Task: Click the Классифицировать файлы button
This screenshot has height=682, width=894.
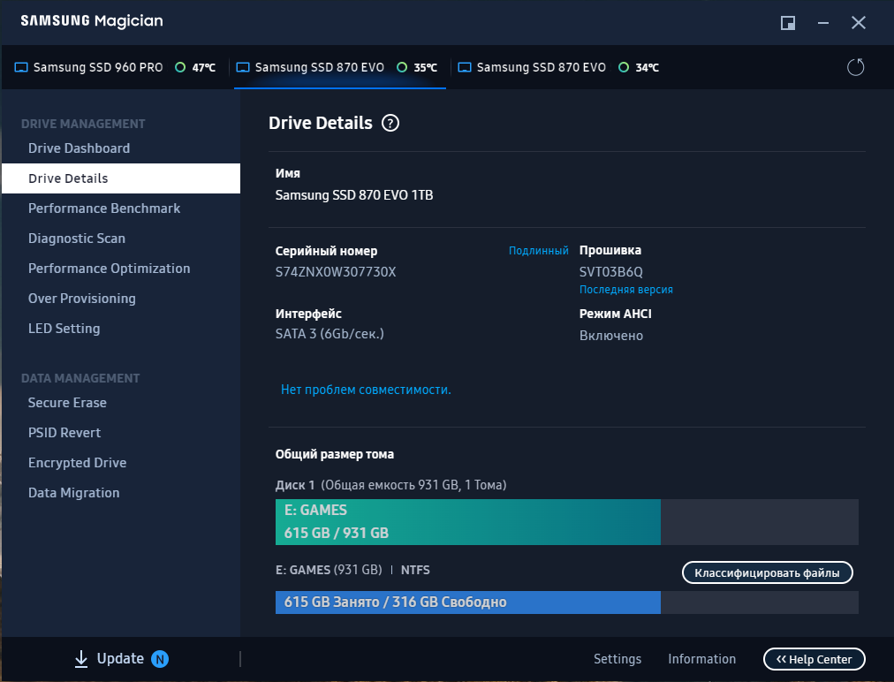Action: pyautogui.click(x=768, y=572)
